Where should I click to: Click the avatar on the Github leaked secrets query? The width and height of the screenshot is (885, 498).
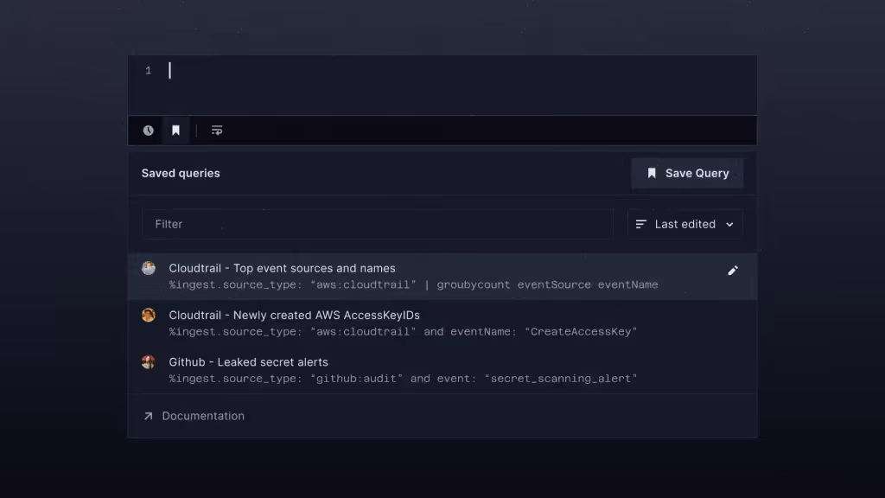[148, 362]
